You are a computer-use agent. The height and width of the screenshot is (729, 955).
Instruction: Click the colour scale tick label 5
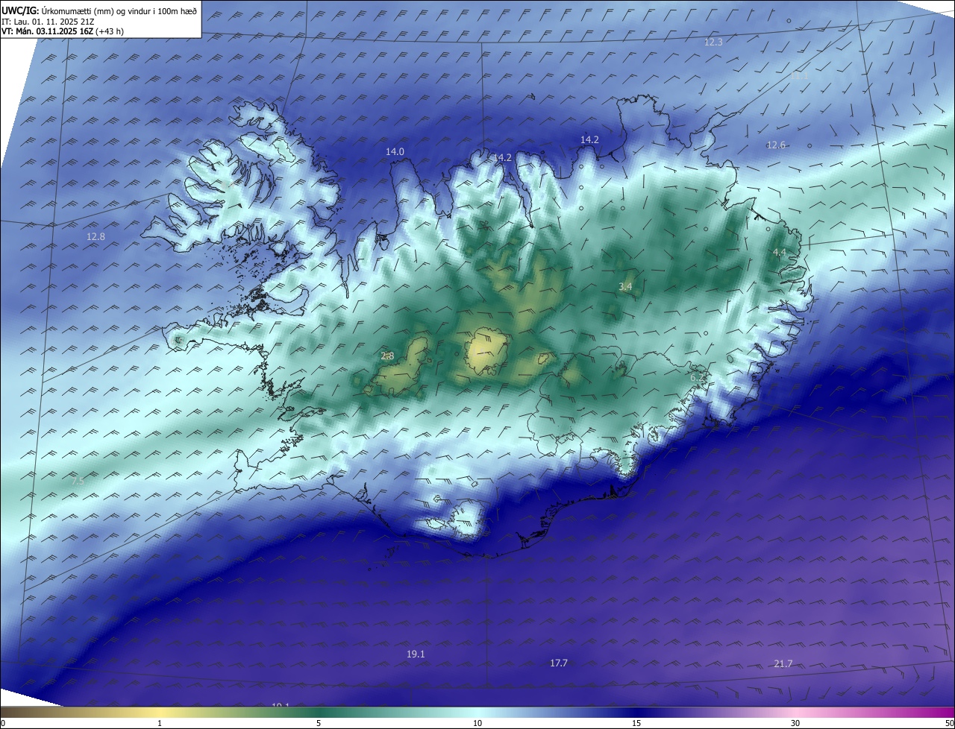tap(319, 723)
